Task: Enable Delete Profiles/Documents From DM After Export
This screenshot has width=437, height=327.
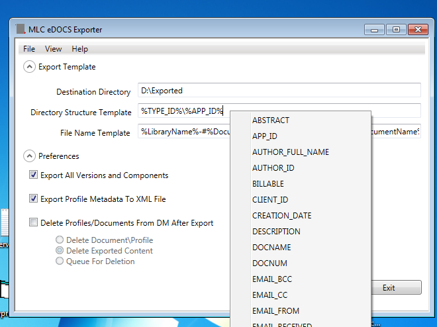Action: (x=34, y=222)
